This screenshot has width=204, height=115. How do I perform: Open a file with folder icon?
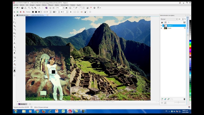[x=17, y=8]
